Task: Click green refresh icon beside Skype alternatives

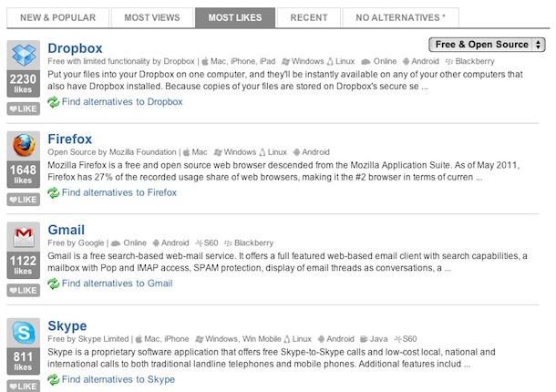Action: point(53,379)
